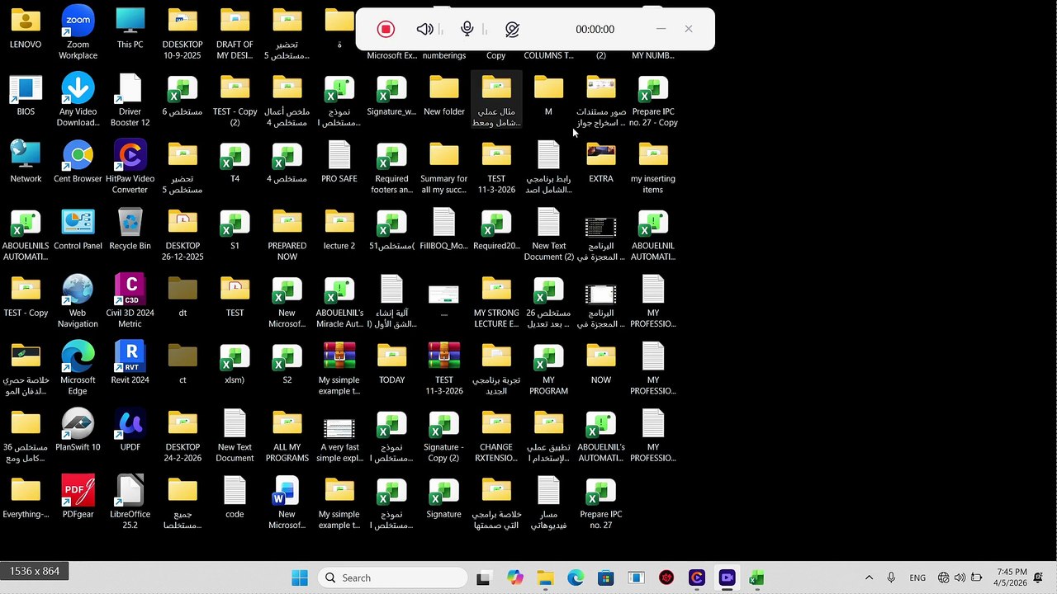
Task: Open Microsoft Store from the taskbar
Action: (605, 577)
